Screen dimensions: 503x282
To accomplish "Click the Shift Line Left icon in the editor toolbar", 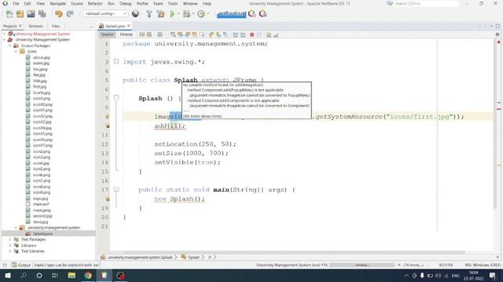I will pos(236,34).
